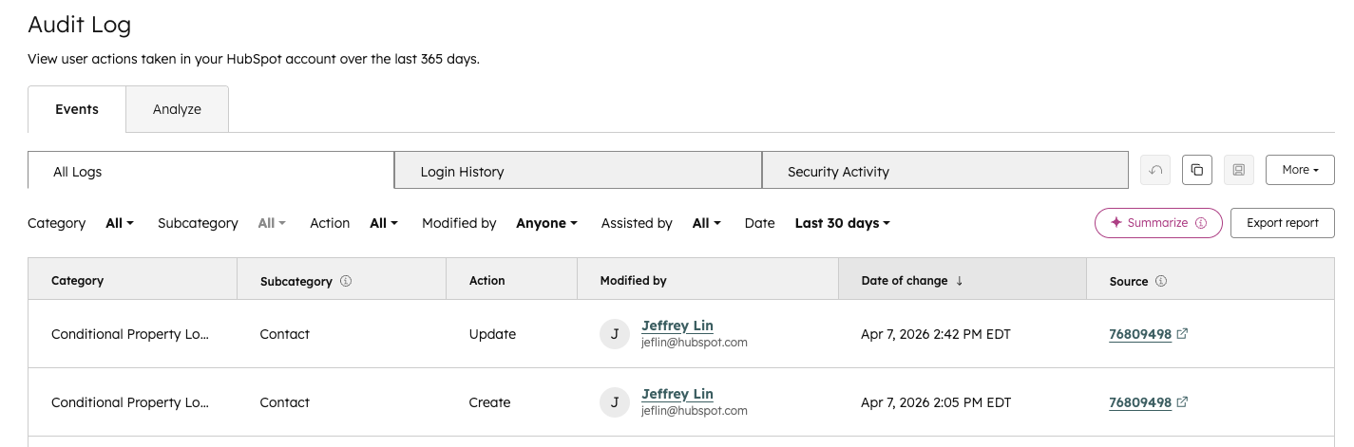
Task: Click the undo/reset view icon
Action: click(x=1155, y=170)
